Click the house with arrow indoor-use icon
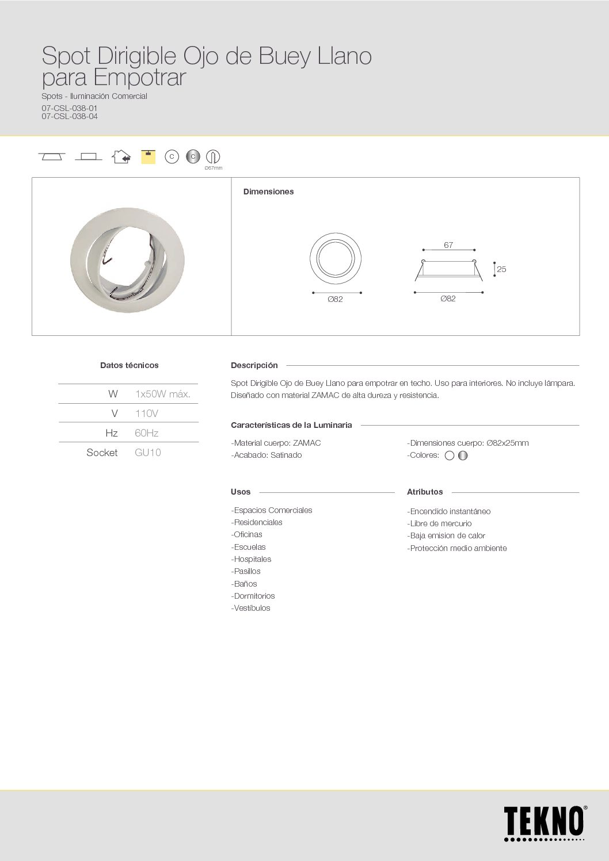 121,156
